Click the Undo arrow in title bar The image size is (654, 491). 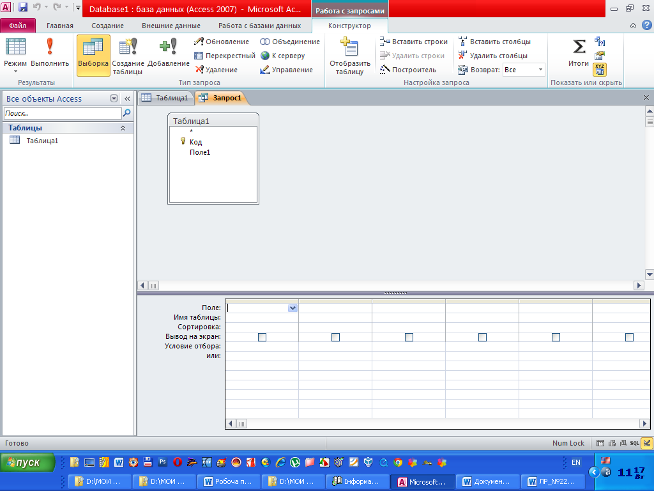36,7
